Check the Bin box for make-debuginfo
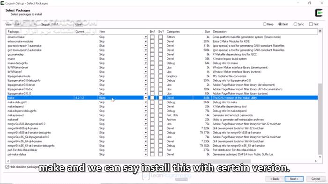 pos(152,102)
